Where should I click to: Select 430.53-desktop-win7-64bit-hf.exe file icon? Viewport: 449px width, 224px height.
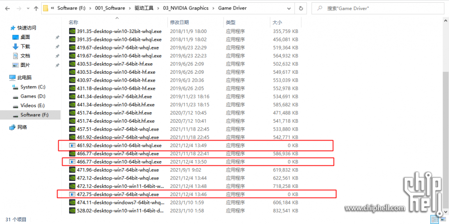click(x=72, y=64)
